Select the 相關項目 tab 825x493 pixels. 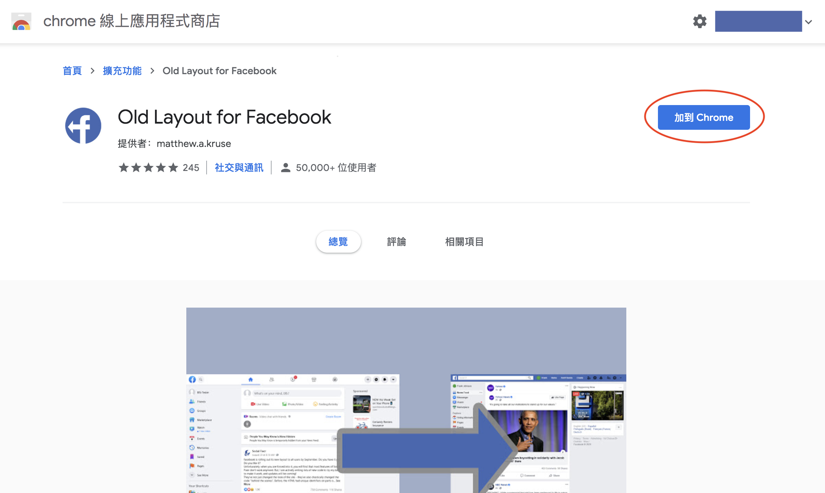[464, 242]
